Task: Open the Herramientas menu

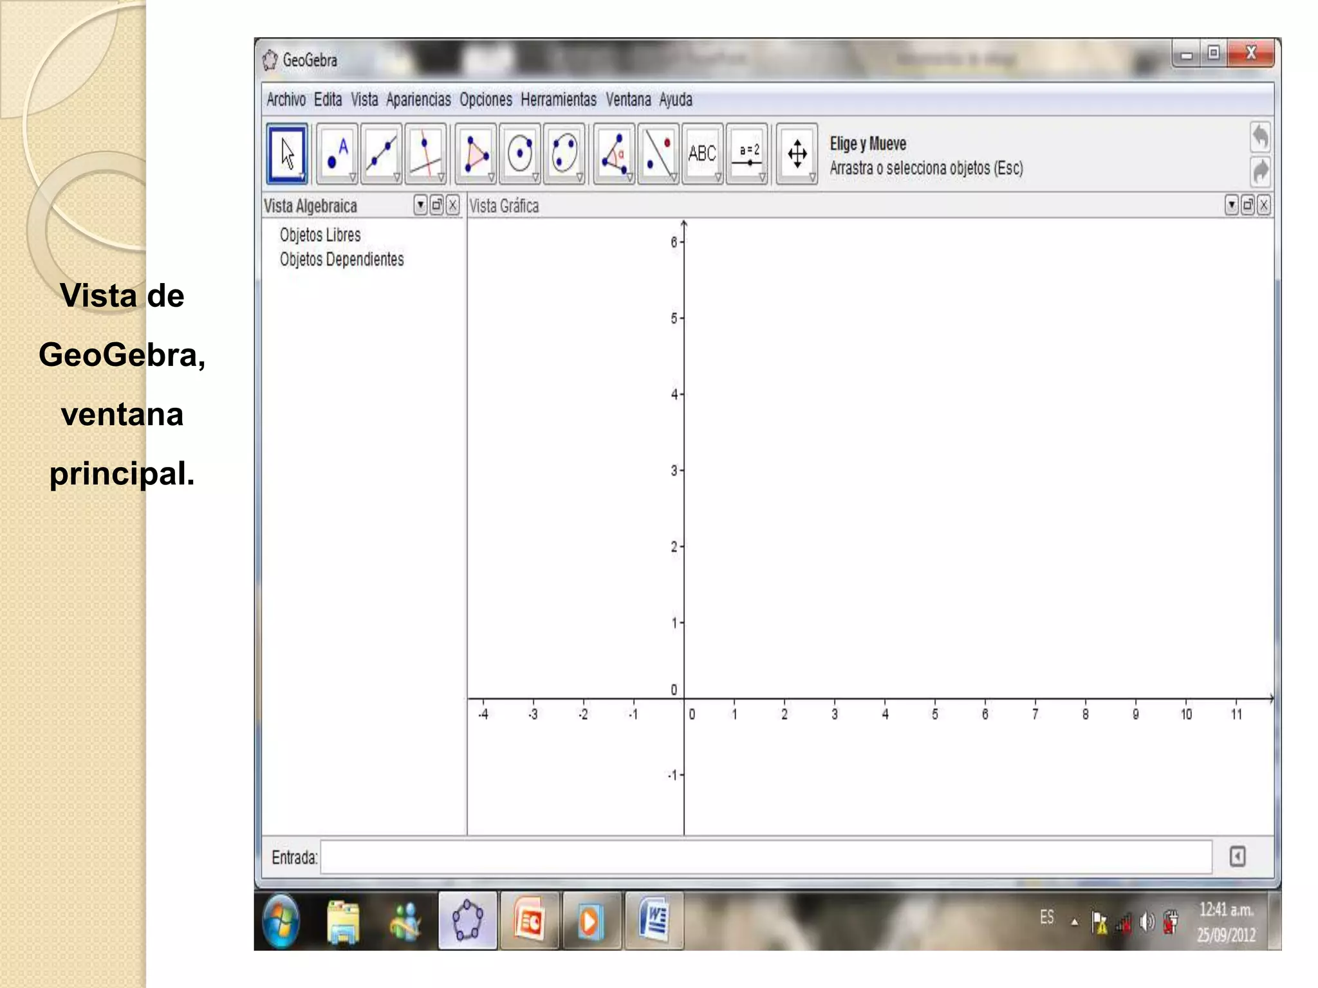Action: [558, 100]
